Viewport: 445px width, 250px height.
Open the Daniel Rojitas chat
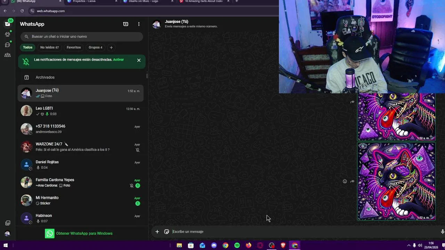point(81,165)
